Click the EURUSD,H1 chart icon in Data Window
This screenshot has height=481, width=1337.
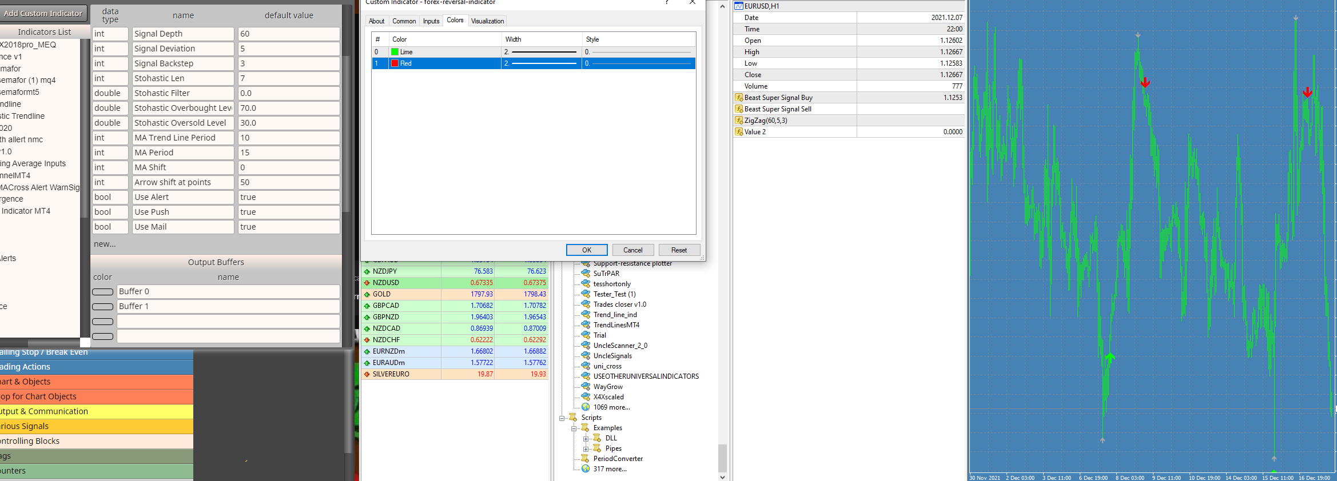(739, 6)
